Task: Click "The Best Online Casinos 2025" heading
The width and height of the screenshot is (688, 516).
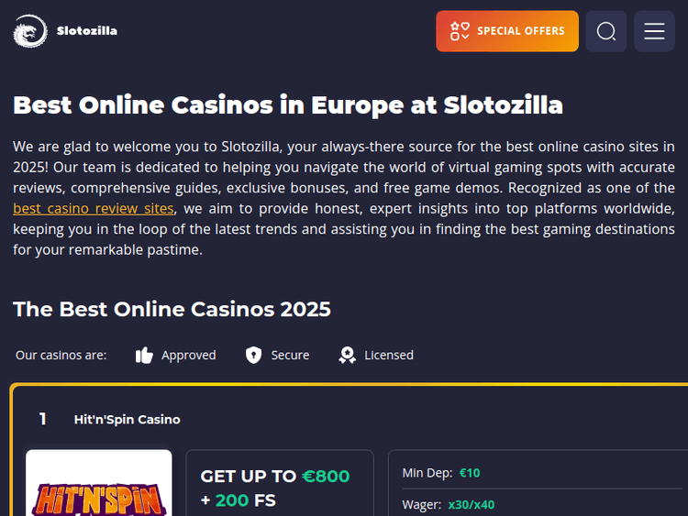Action: tap(172, 309)
